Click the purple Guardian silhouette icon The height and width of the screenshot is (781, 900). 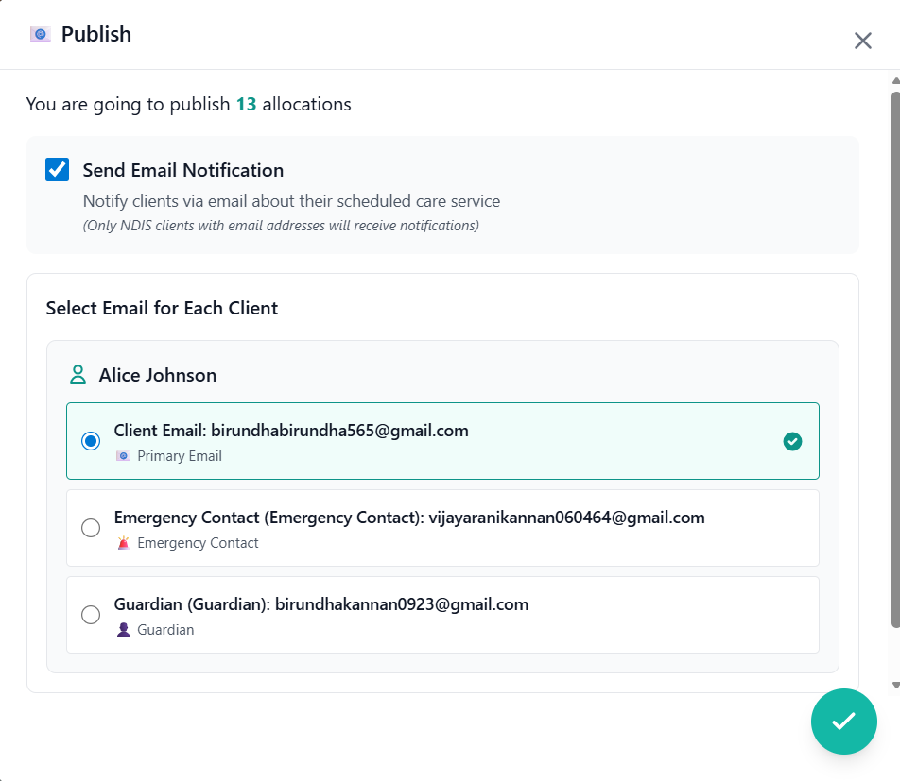click(x=123, y=630)
